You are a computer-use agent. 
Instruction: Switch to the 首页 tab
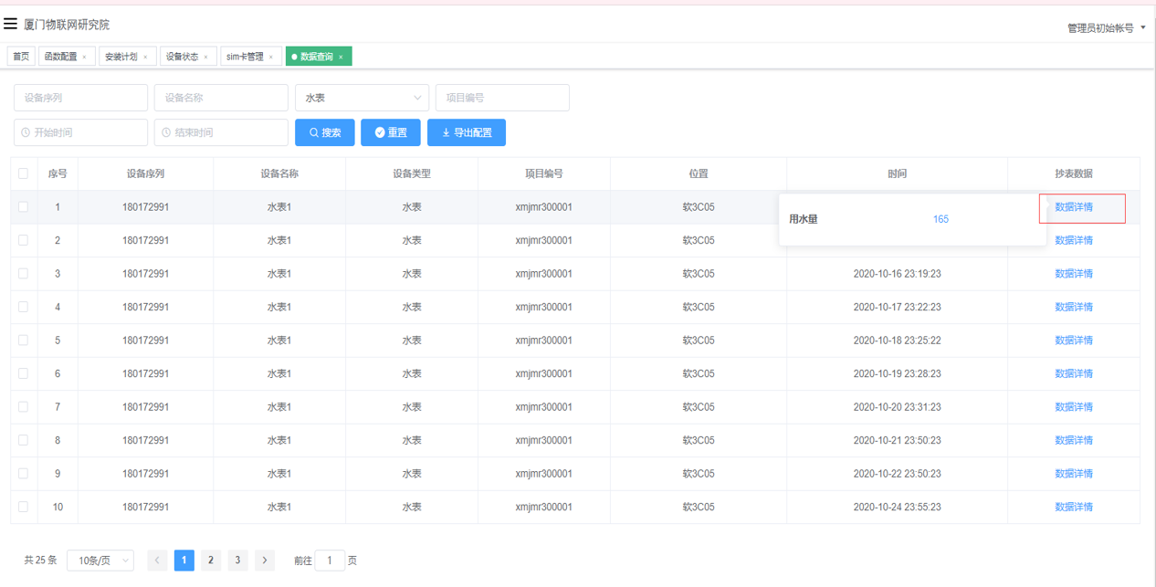[x=21, y=57]
